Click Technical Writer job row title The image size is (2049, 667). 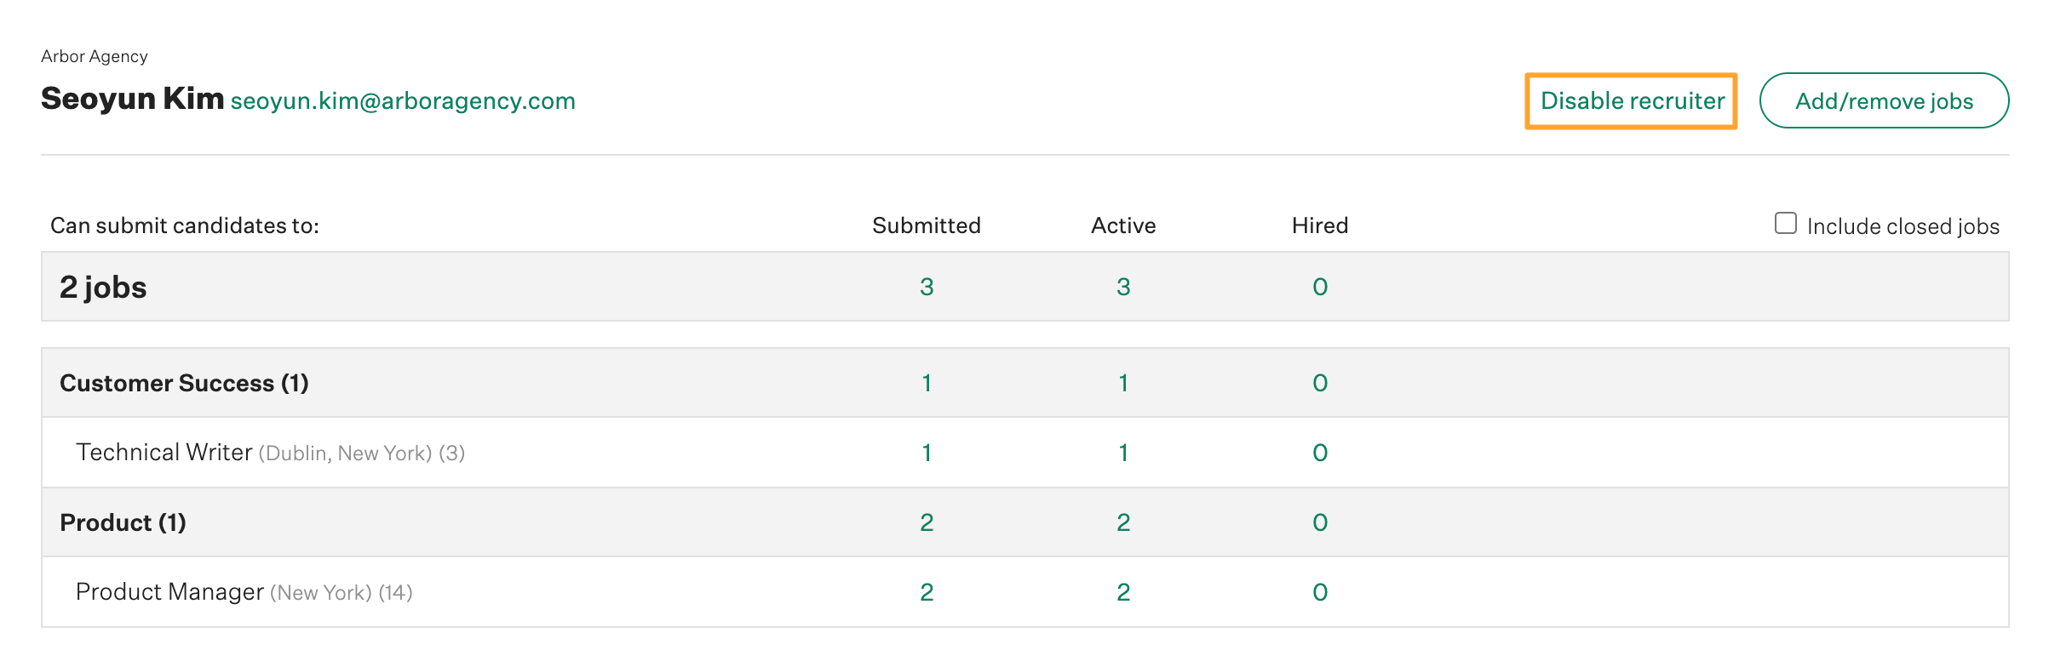(164, 452)
